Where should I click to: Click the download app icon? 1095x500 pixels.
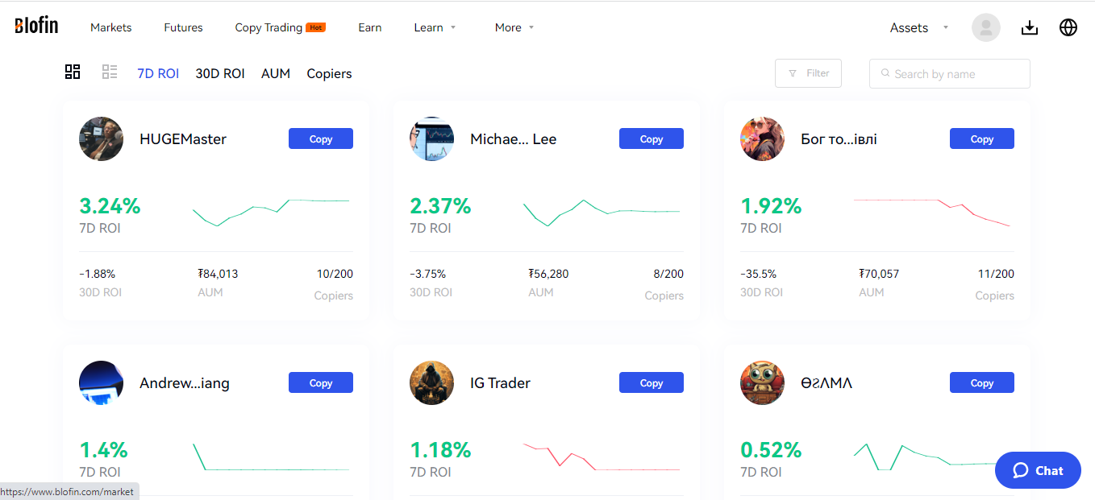tap(1029, 27)
